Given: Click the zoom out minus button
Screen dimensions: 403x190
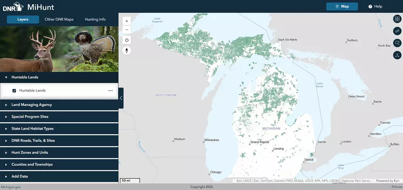Looking at the screenshot, I should (x=127, y=30).
